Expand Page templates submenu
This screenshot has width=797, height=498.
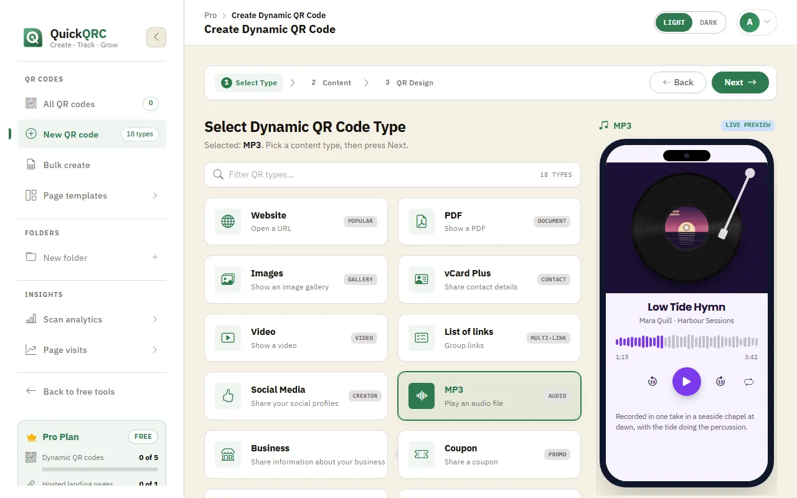click(155, 195)
